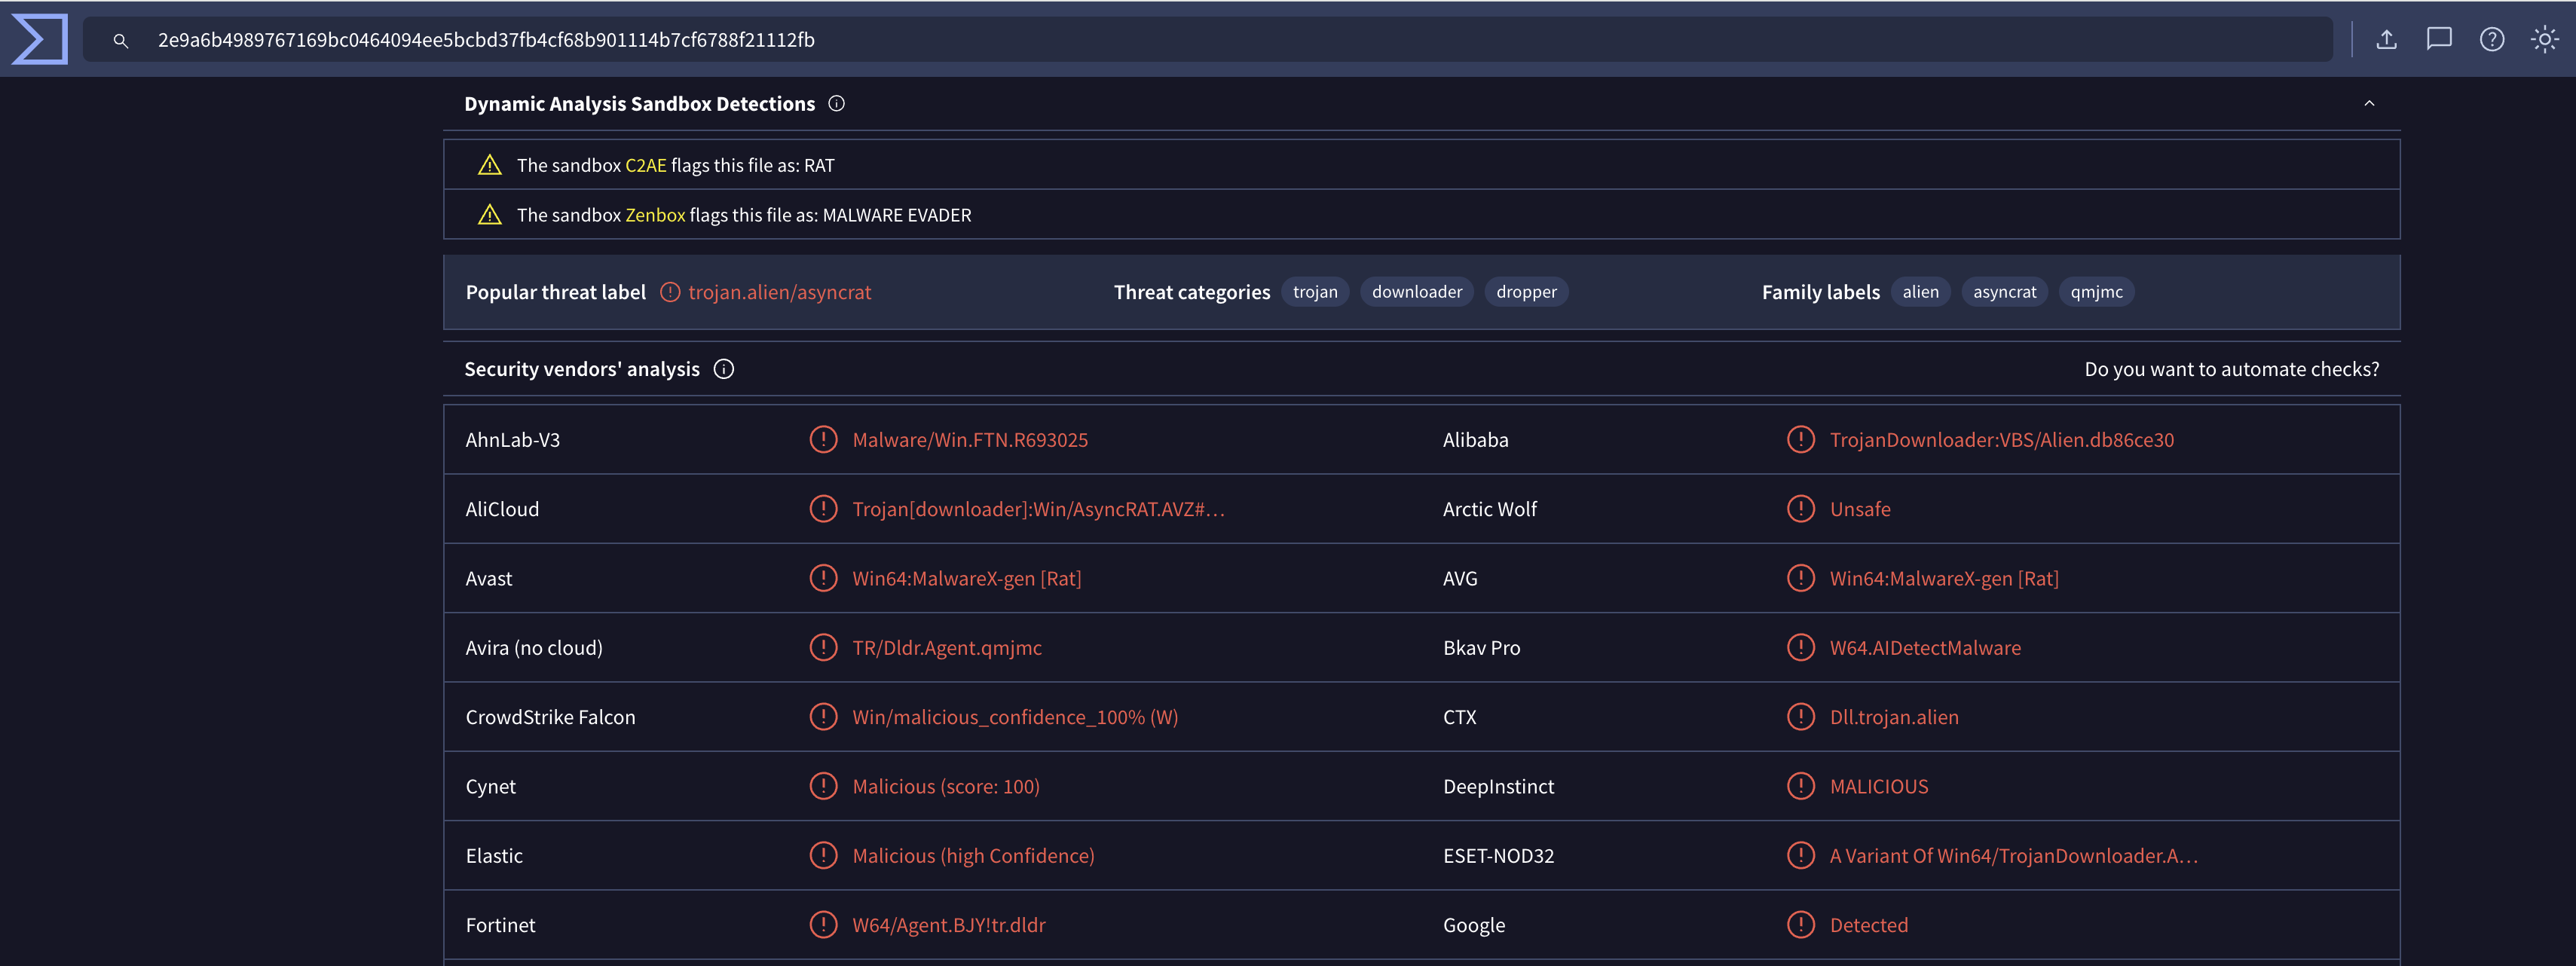Screen dimensions: 2576x966
Task: Select the downloader threat category chip
Action: 1417,292
